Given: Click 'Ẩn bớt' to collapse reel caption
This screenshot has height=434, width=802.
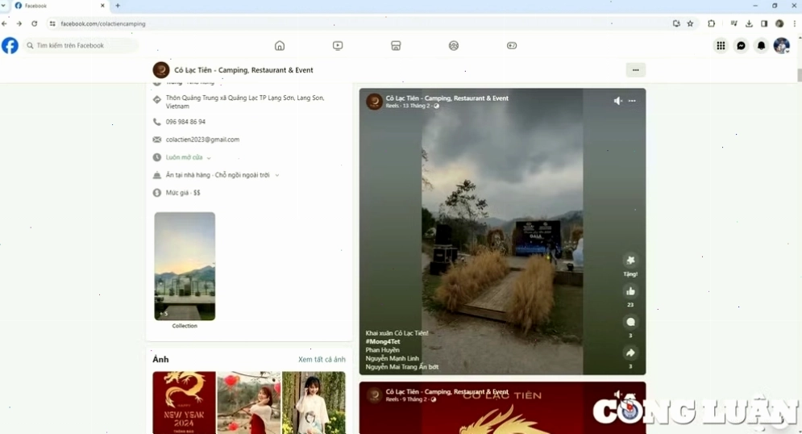Looking at the screenshot, I should pyautogui.click(x=429, y=367).
